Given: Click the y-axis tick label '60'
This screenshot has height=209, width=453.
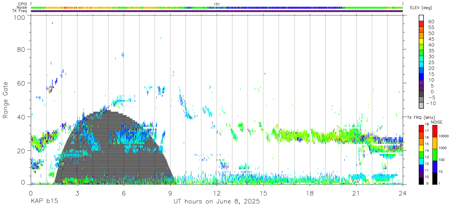Looking at the screenshot, I should 21,83.
